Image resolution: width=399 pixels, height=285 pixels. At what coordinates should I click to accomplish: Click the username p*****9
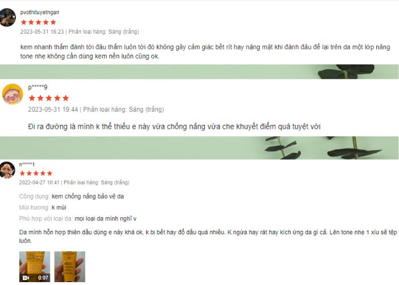tap(38, 87)
